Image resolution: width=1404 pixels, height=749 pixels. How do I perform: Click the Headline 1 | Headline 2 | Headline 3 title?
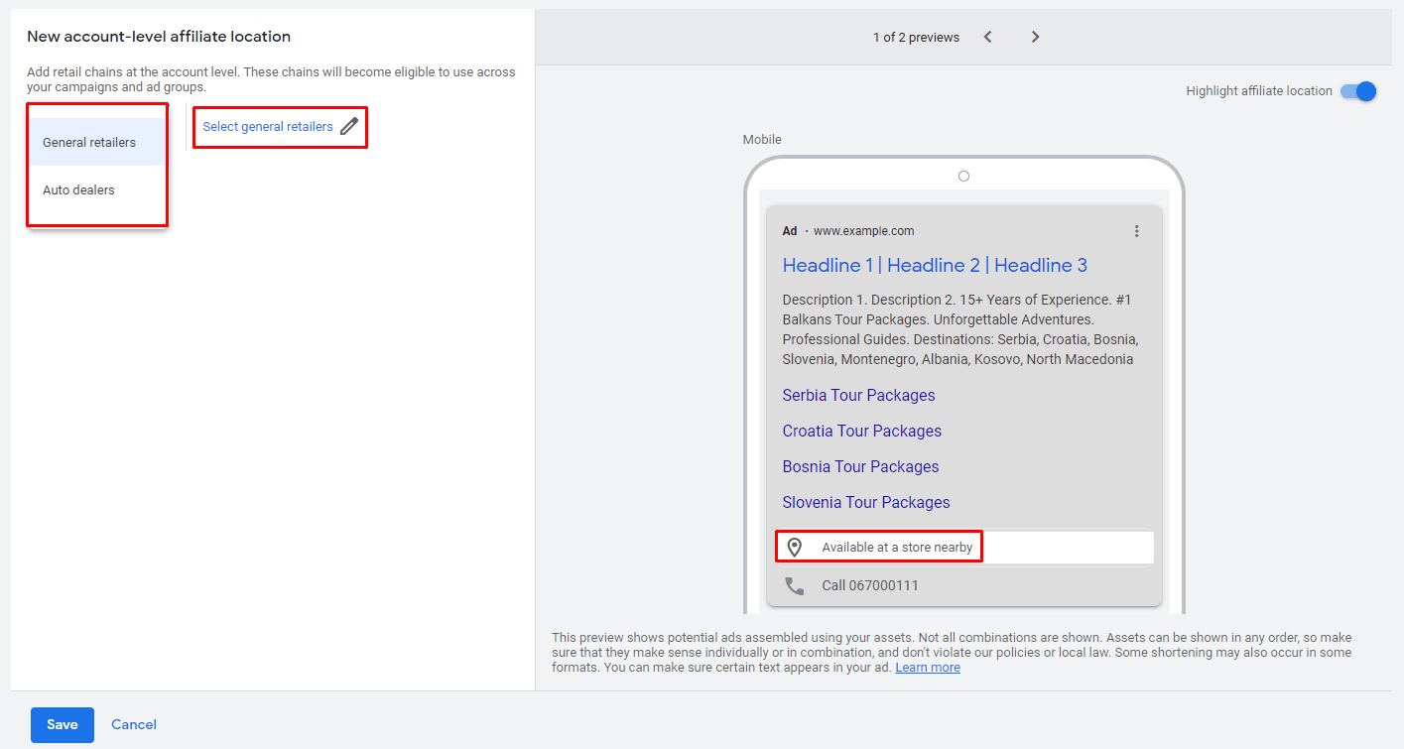pyautogui.click(x=935, y=265)
